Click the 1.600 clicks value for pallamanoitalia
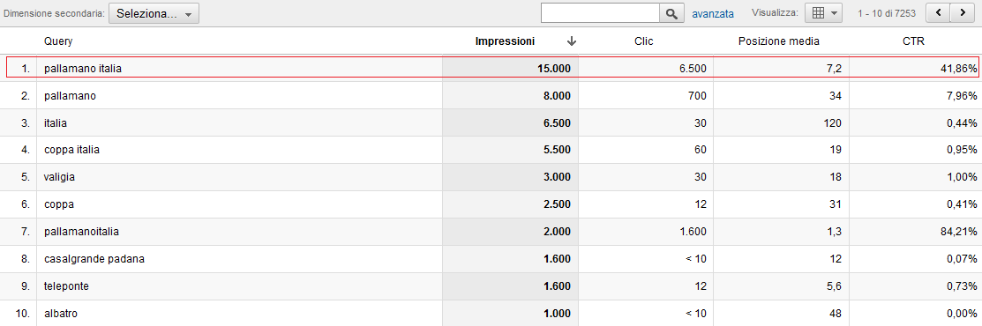Screen dimensions: 982x326 (693, 232)
